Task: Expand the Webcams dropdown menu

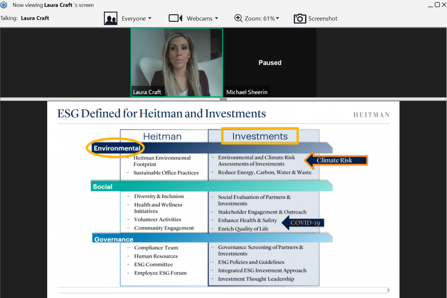Action: pos(203,18)
